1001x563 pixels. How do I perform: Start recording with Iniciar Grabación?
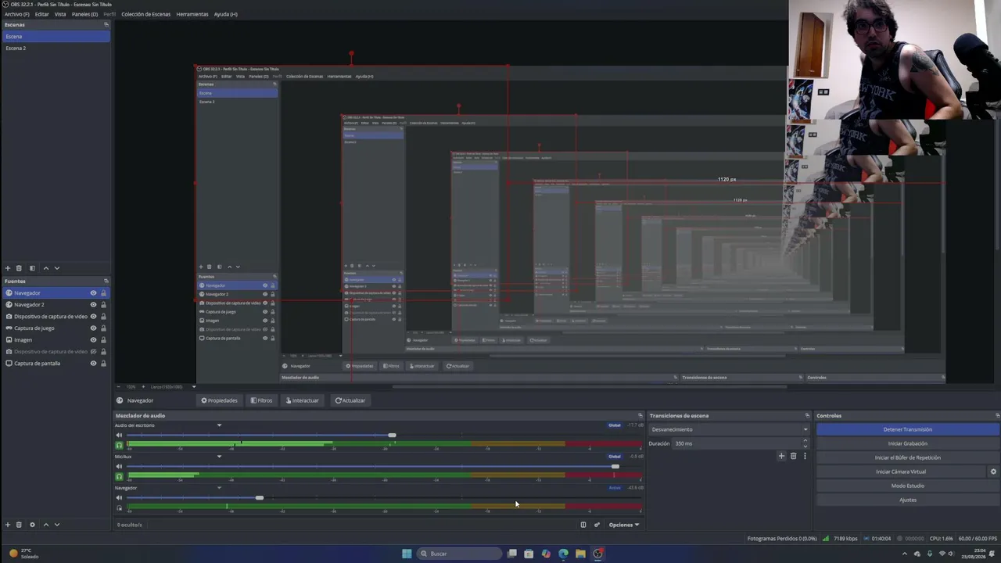[908, 443]
